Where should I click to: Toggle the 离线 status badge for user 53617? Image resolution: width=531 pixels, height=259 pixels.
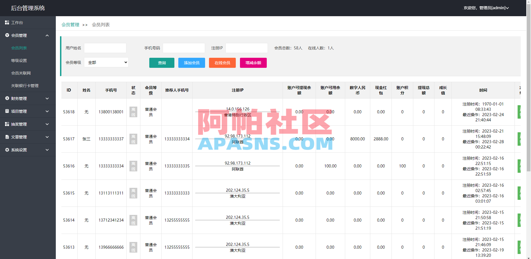point(133,139)
